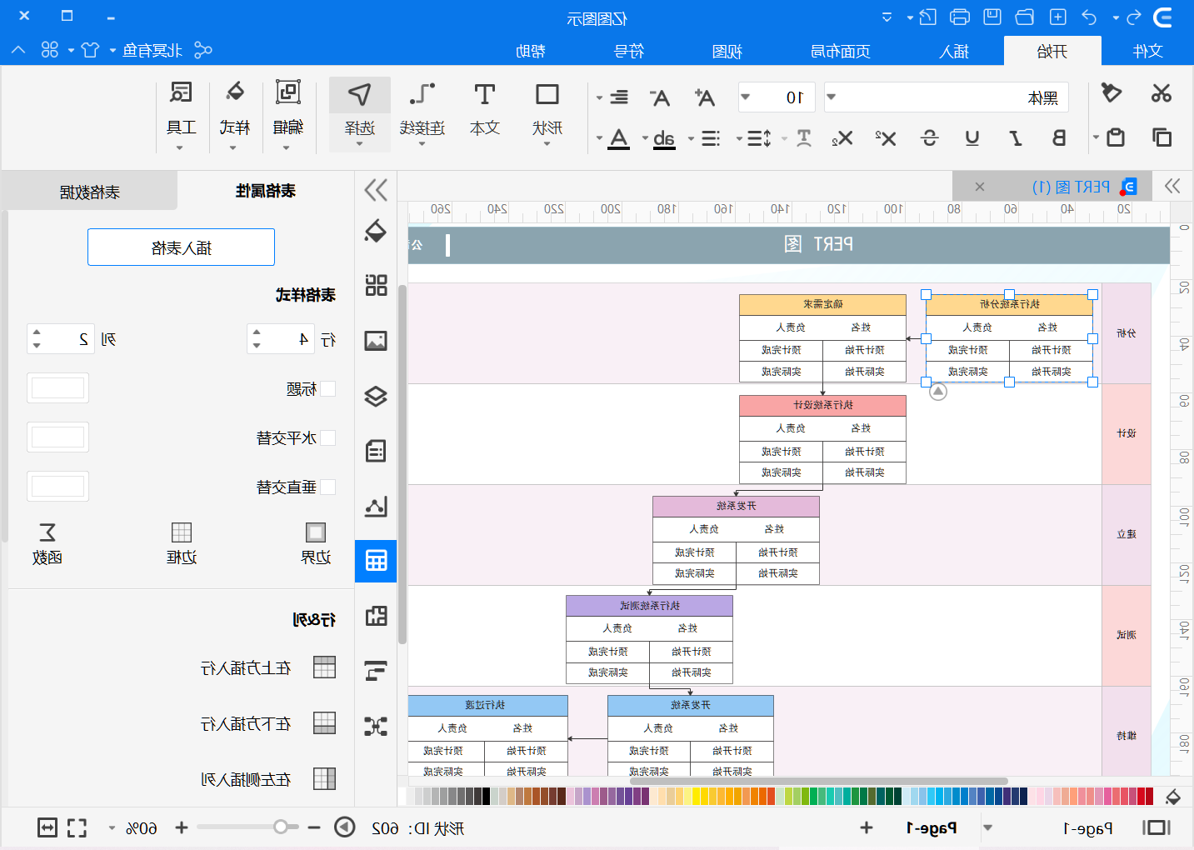Image resolution: width=1194 pixels, height=850 pixels.
Task: Expand the font color dropdown arrow
Action: (599, 139)
